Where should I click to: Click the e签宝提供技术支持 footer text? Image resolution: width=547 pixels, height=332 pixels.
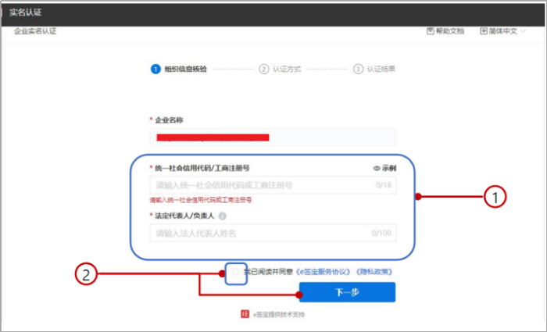tap(279, 314)
